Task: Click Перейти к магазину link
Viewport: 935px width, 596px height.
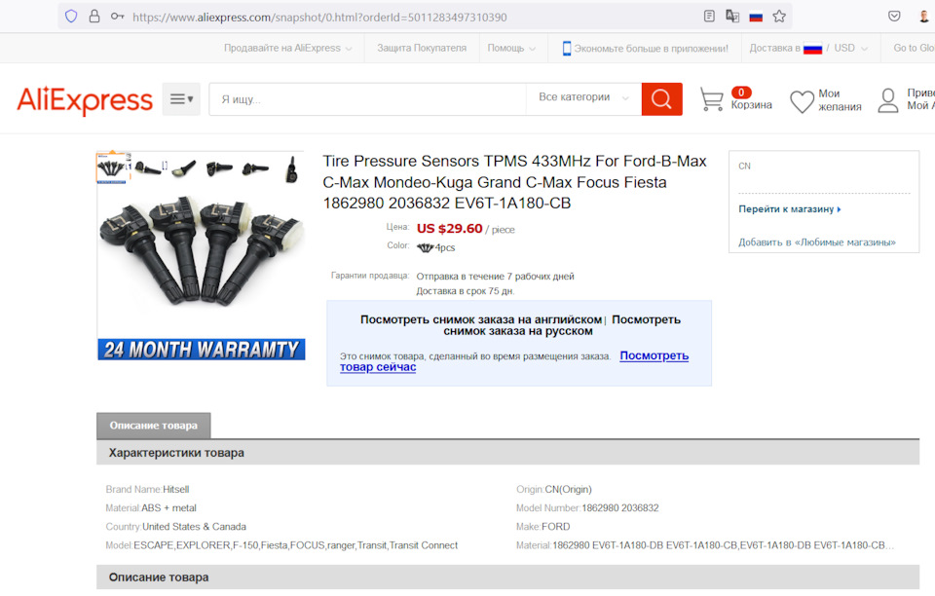Action: 790,209
